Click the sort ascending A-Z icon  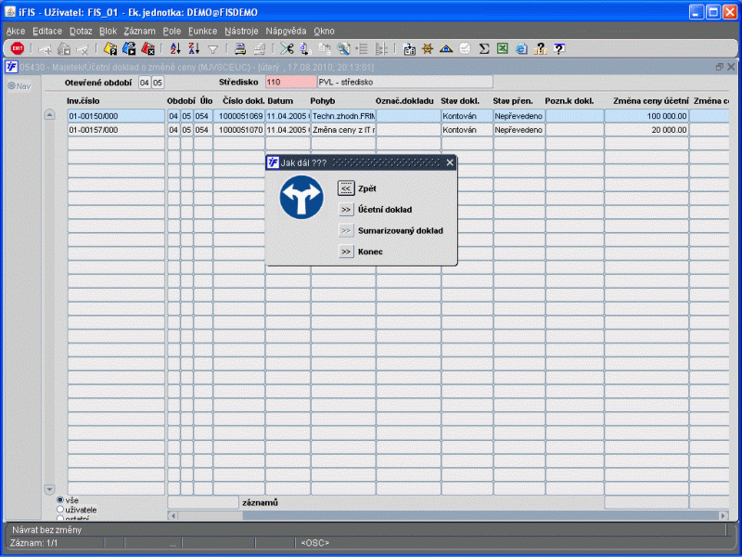175,48
